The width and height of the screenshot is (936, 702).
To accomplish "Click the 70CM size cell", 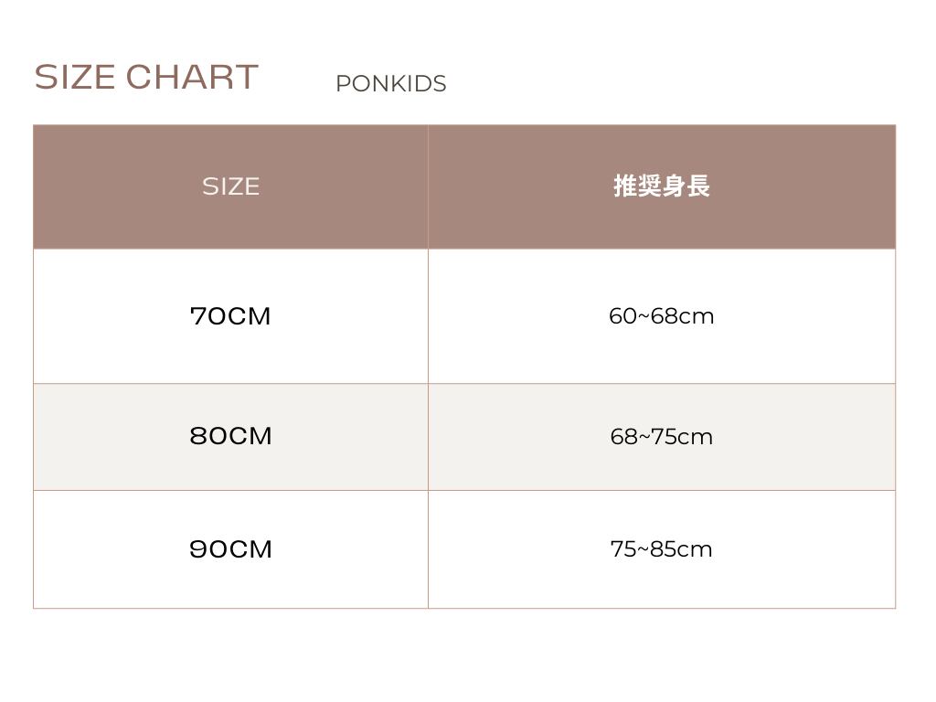I will click(230, 316).
